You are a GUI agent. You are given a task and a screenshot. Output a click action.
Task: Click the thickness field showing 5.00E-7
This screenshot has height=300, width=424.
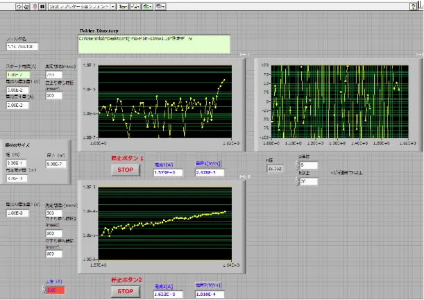56,164
